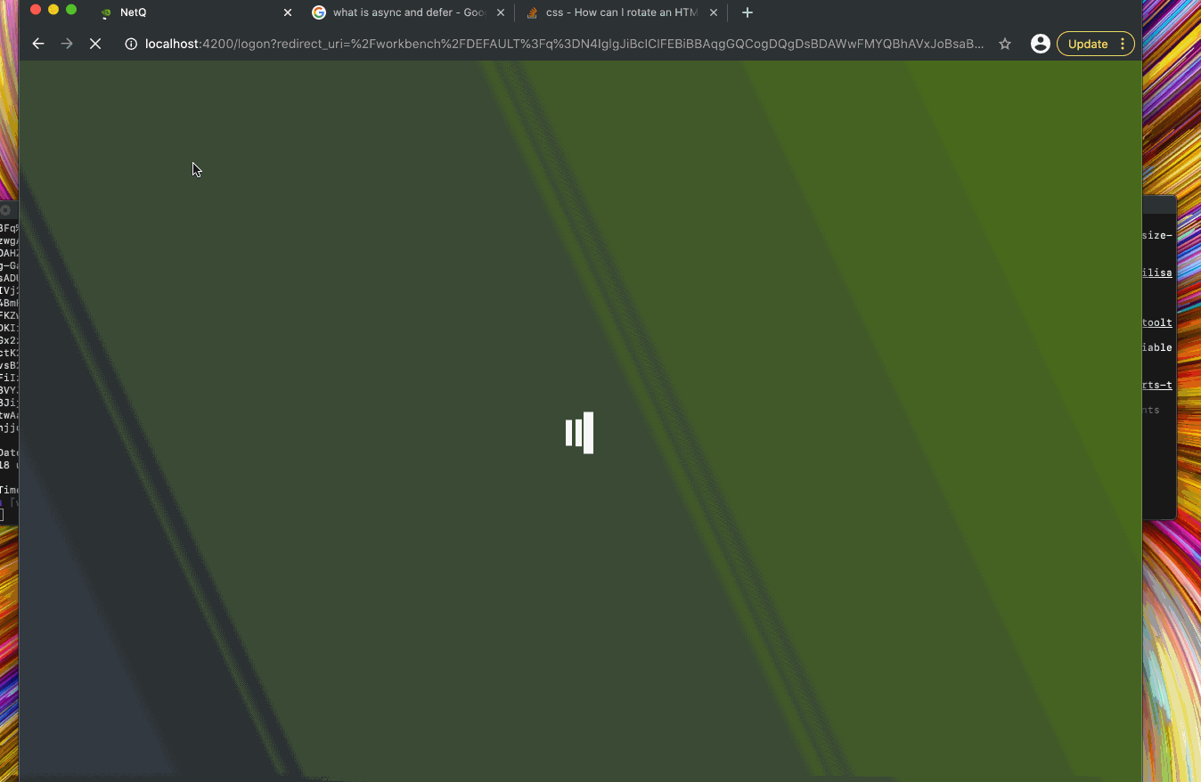
Task: Click 'rts-t' link in the background window on the right
Action: coord(1157,385)
